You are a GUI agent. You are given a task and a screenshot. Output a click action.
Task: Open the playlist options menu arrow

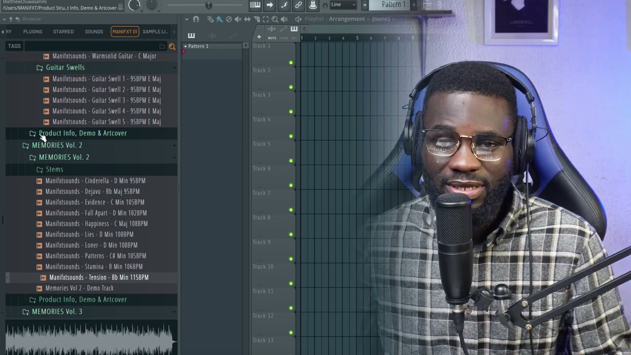187,19
